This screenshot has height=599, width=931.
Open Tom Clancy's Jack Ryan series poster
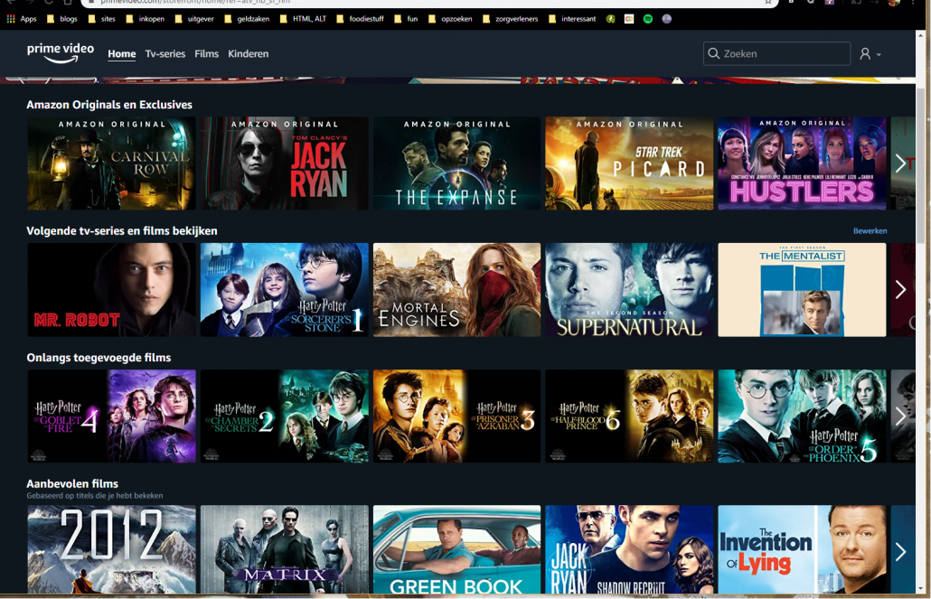(285, 164)
